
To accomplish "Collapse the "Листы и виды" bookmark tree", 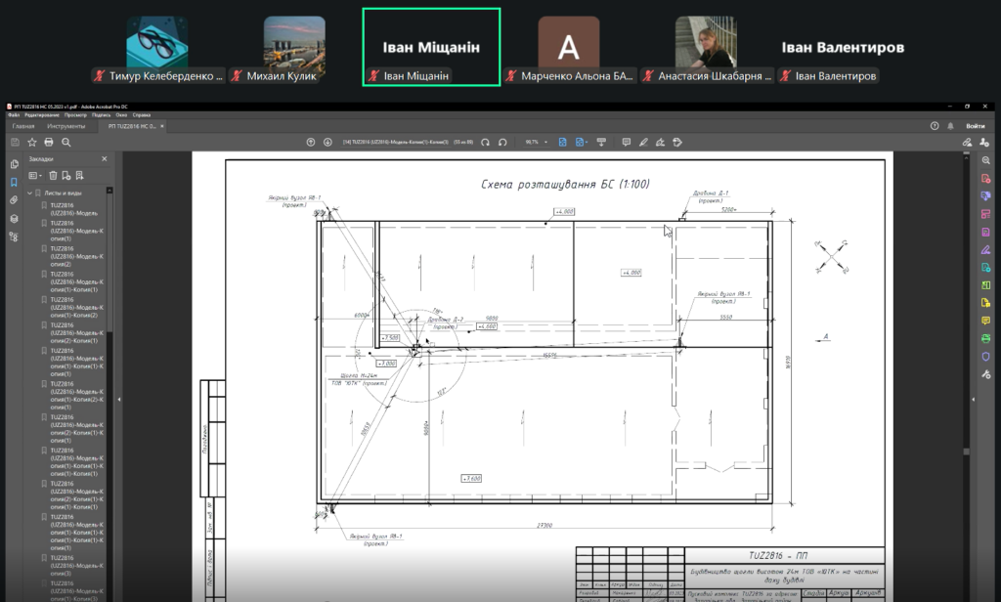I will (29, 193).
